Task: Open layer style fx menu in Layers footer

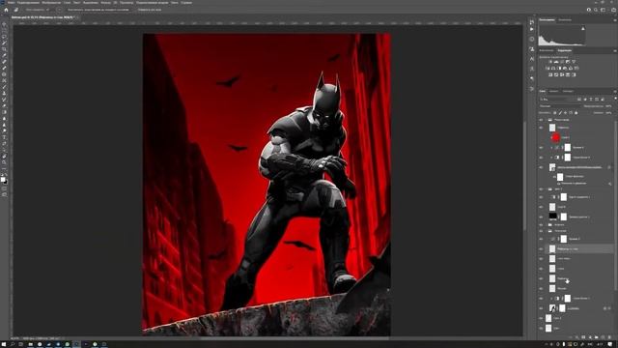Action: (576, 337)
